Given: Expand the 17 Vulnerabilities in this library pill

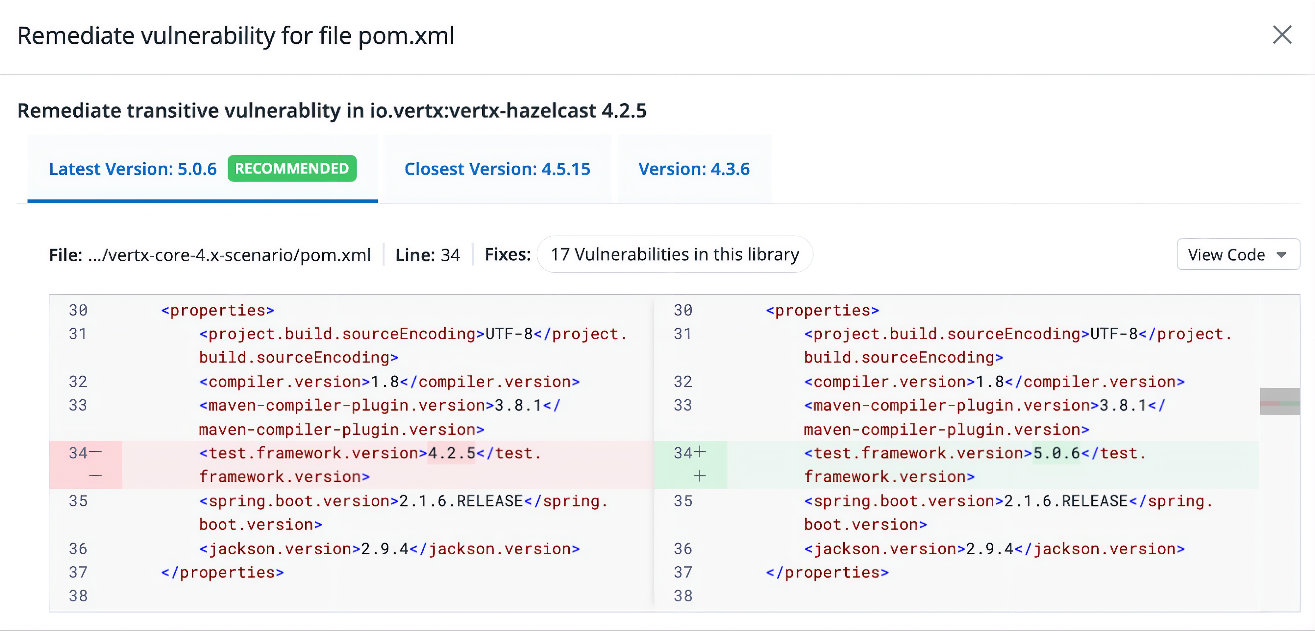Looking at the screenshot, I should pos(674,255).
